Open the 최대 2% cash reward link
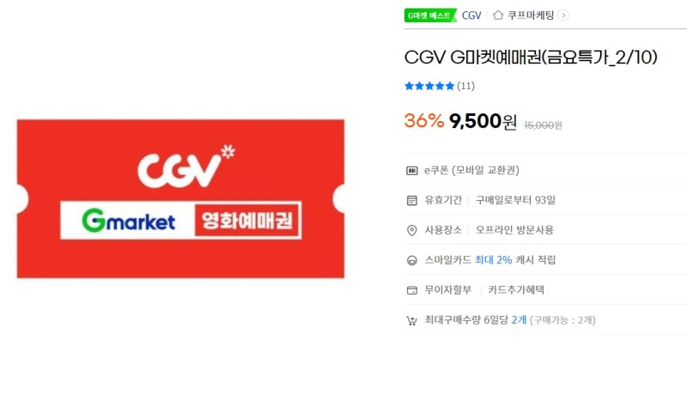Viewport: 687px width, 400px height. [x=493, y=260]
